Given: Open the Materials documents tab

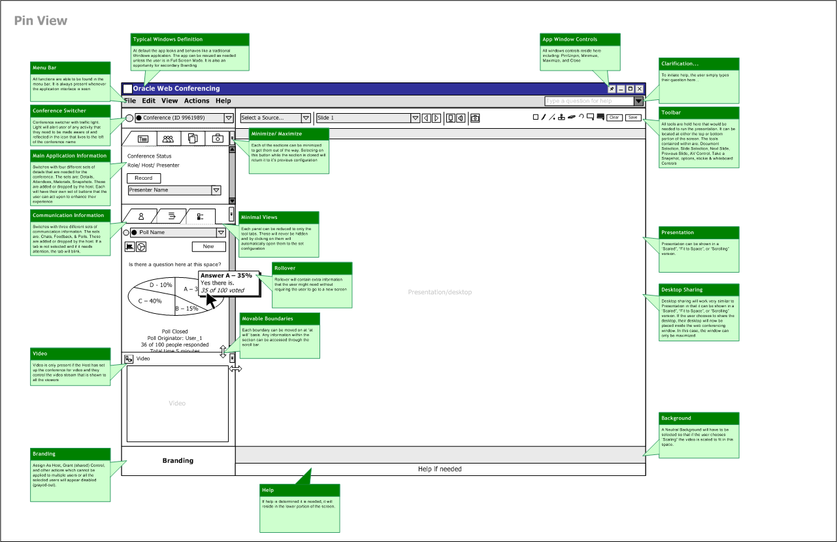Looking at the screenshot, I should pyautogui.click(x=193, y=138).
